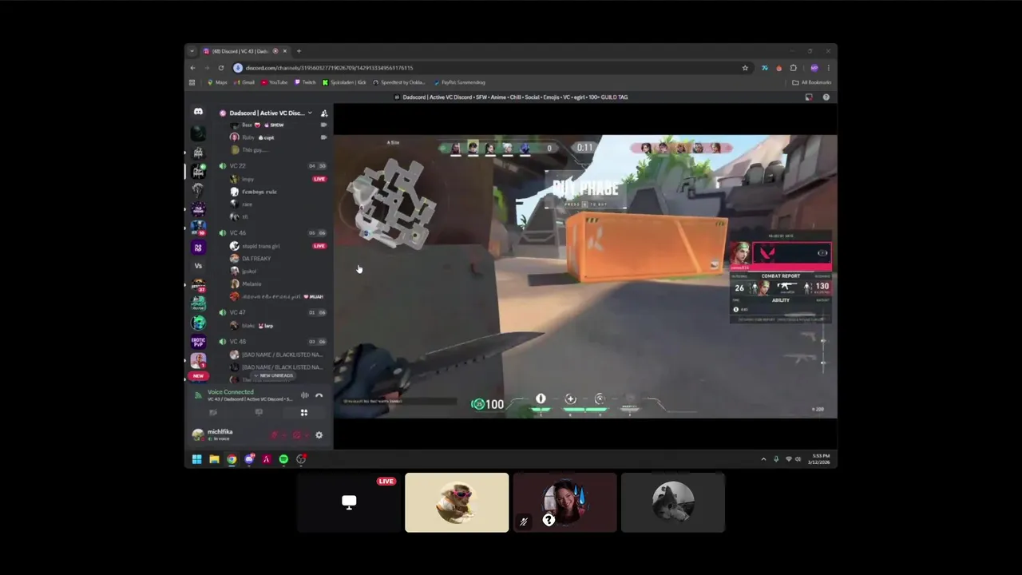Open the Maps bookmark
Image resolution: width=1022 pixels, height=575 pixels.
pyautogui.click(x=217, y=82)
